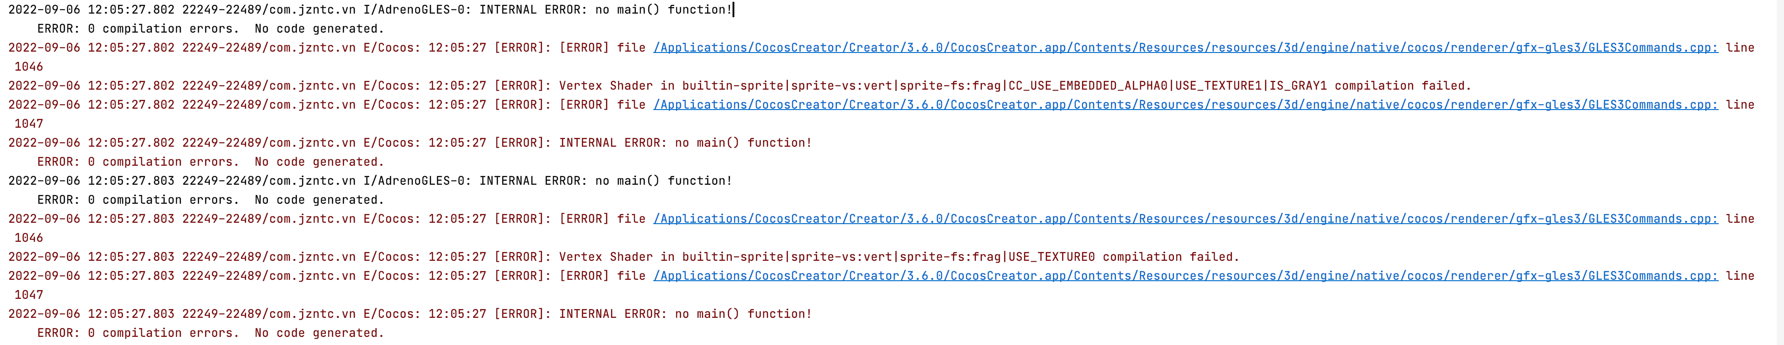Click the USE_TEXTURE0 vertex shader compilation failed line
The height and width of the screenshot is (345, 1784).
[x=623, y=257]
